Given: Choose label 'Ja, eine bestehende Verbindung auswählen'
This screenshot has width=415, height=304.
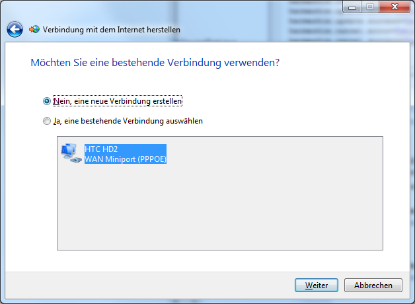Looking at the screenshot, I should point(128,121).
